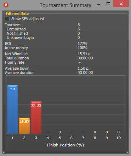The width and height of the screenshot is (131, 156).
Task: Click the Tournament Summary title bar text
Action: click(65, 5)
